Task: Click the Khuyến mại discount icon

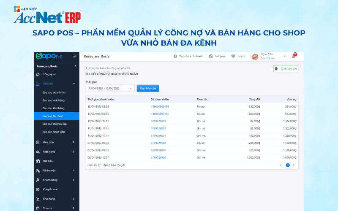Action: 38,189
